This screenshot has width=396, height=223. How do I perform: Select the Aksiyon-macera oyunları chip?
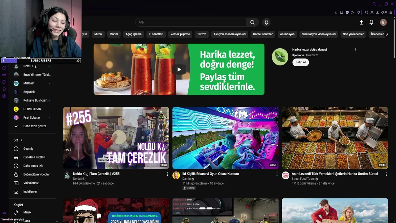pos(230,34)
